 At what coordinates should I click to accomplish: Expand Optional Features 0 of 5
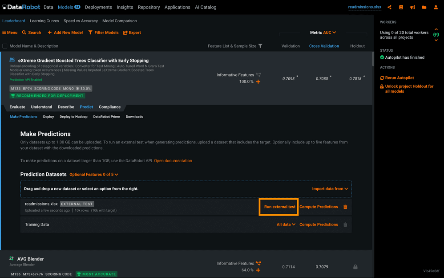(x=94, y=175)
